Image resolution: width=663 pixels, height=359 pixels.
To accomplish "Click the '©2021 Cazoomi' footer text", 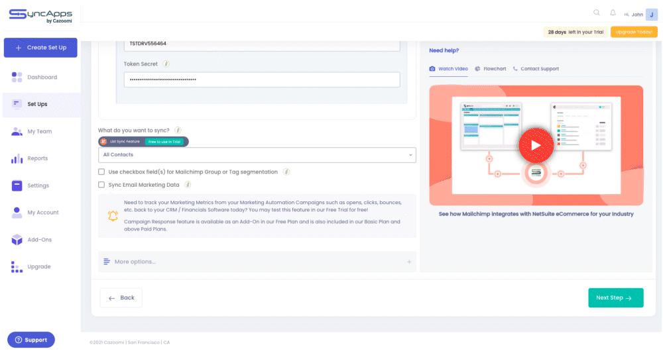I will click(130, 342).
